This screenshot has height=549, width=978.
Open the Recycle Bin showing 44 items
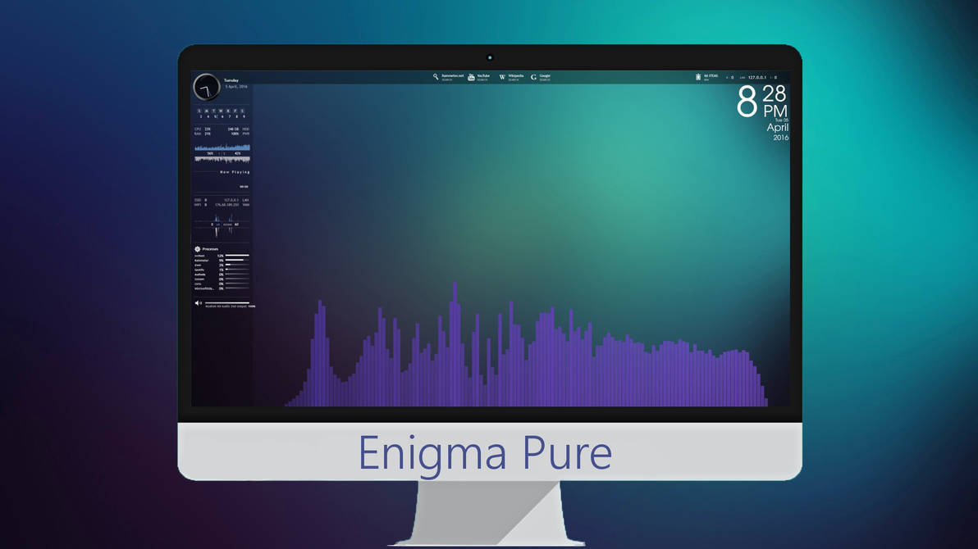[x=699, y=76]
